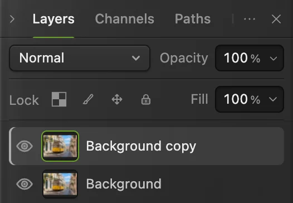Click the Opacity 100 value field
The width and height of the screenshot is (293, 203).
tap(242, 58)
